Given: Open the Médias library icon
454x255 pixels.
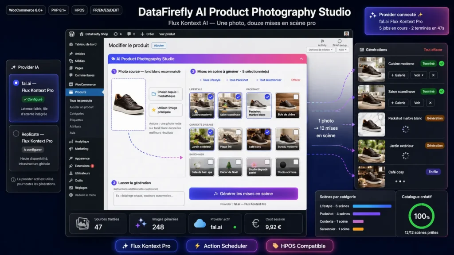Looking at the screenshot, I should click(x=71, y=61).
